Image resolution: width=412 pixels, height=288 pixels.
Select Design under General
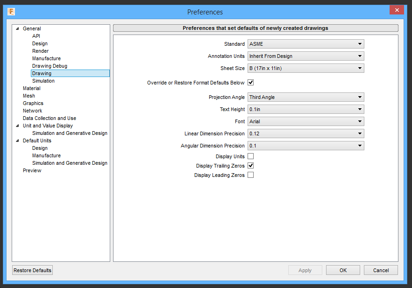coord(40,43)
